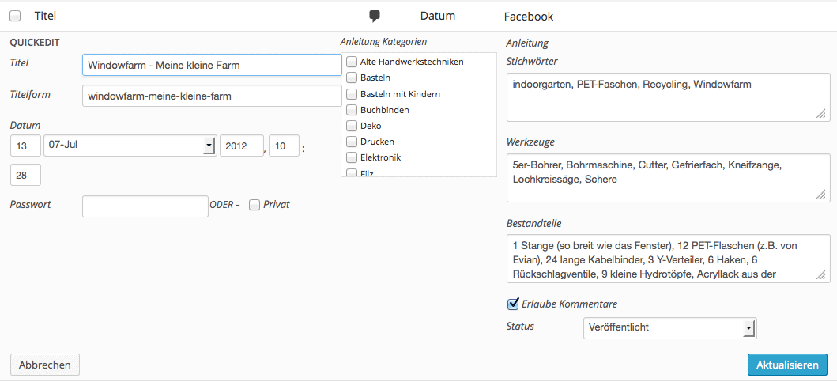Tick the Buchbinden category checkbox
This screenshot has height=382, width=837.
click(x=352, y=110)
